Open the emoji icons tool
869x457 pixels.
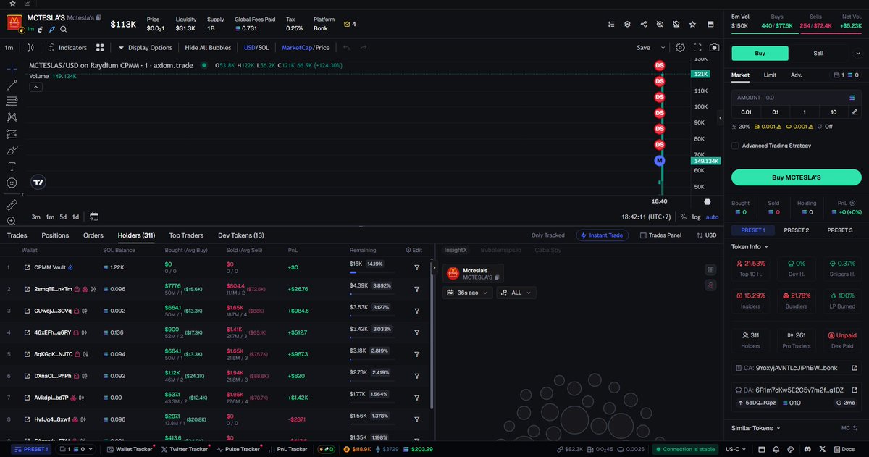(12, 183)
